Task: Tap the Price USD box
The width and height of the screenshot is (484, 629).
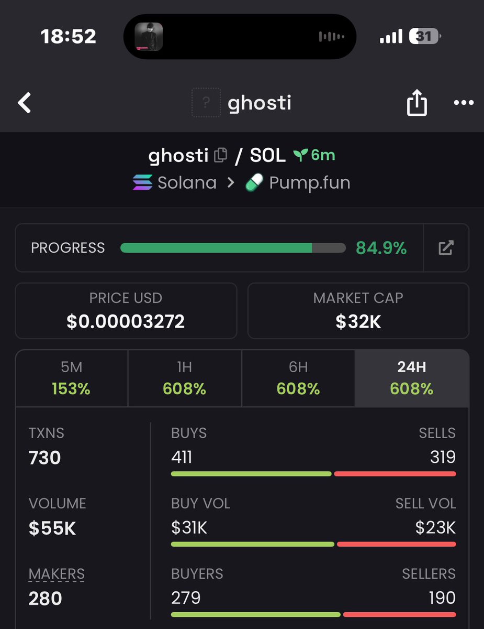Action: tap(126, 311)
